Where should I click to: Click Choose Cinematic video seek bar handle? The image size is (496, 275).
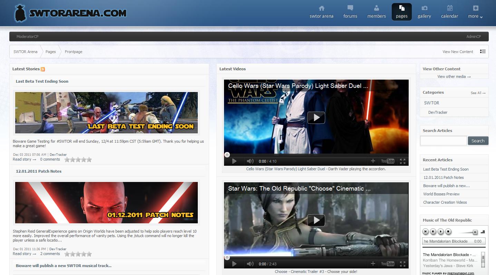227,257
